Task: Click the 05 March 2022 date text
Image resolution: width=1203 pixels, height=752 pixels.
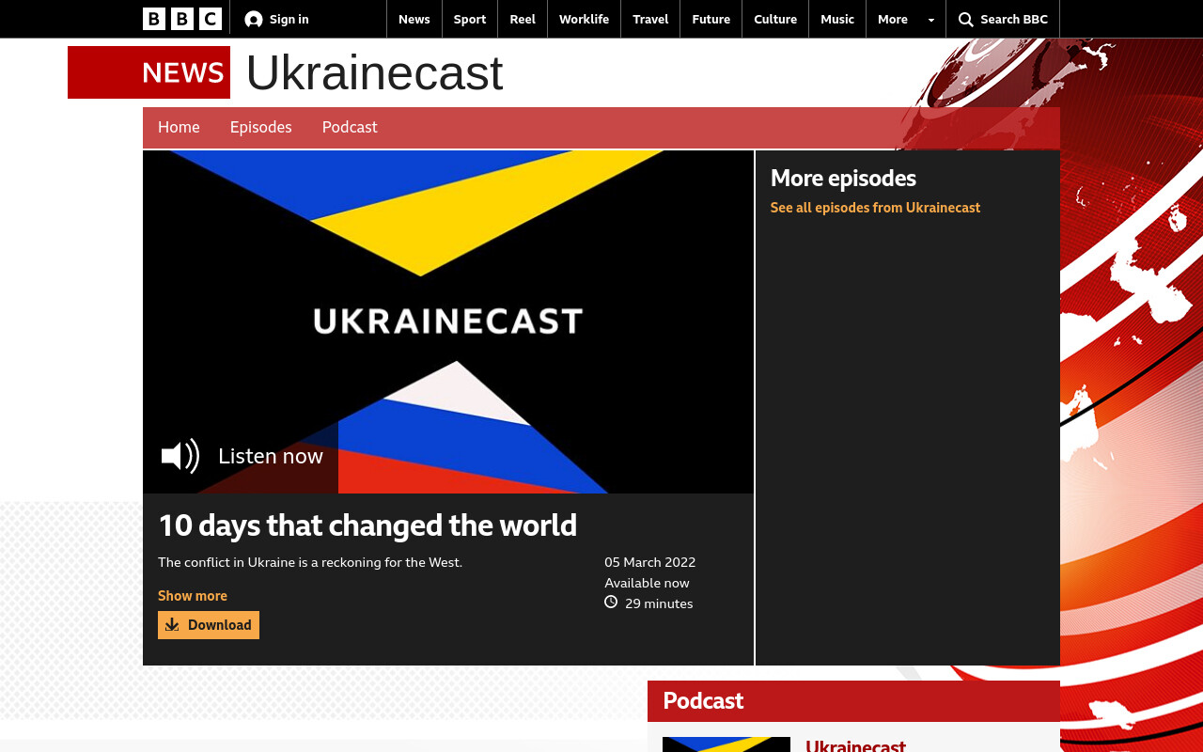Action: 650,562
